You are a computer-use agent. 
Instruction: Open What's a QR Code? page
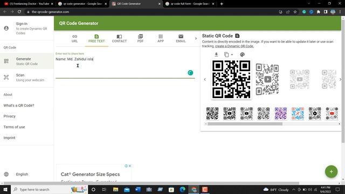[x=19, y=106]
